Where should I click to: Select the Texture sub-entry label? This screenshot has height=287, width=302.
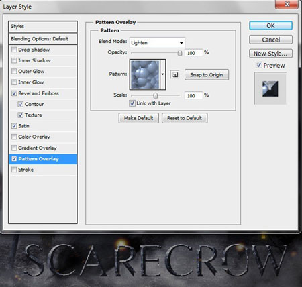(x=34, y=115)
